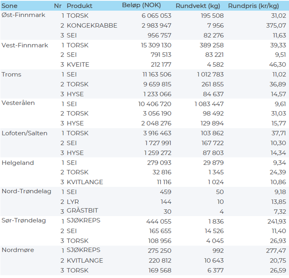This screenshot has width=289, height=278.
Task: Click the Vesterålen zone label
Action: pyautogui.click(x=18, y=103)
